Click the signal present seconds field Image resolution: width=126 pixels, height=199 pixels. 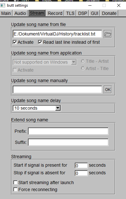pos(81,165)
